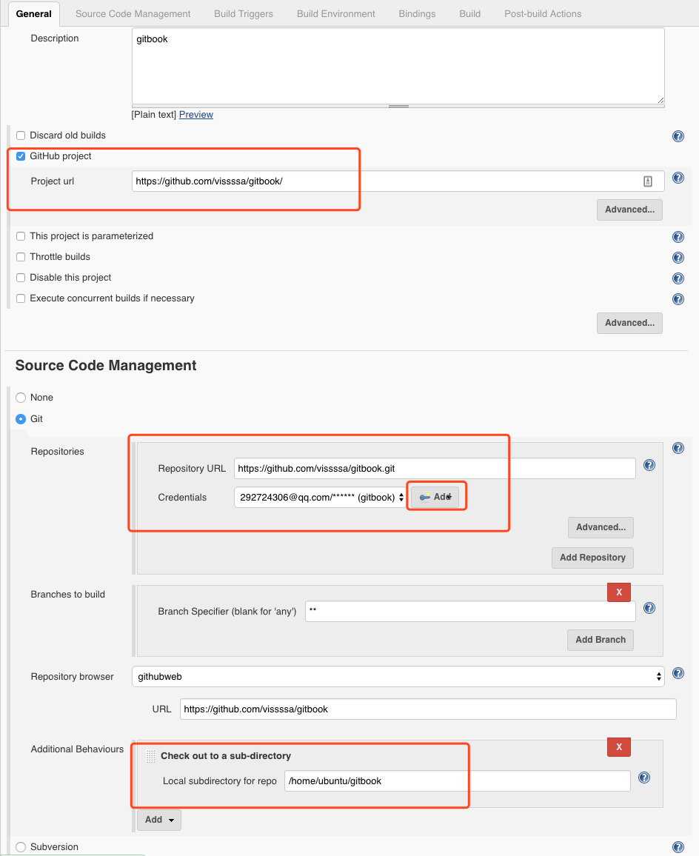Click help icon next to Repository URL
This screenshot has width=699, height=856.
[649, 465]
